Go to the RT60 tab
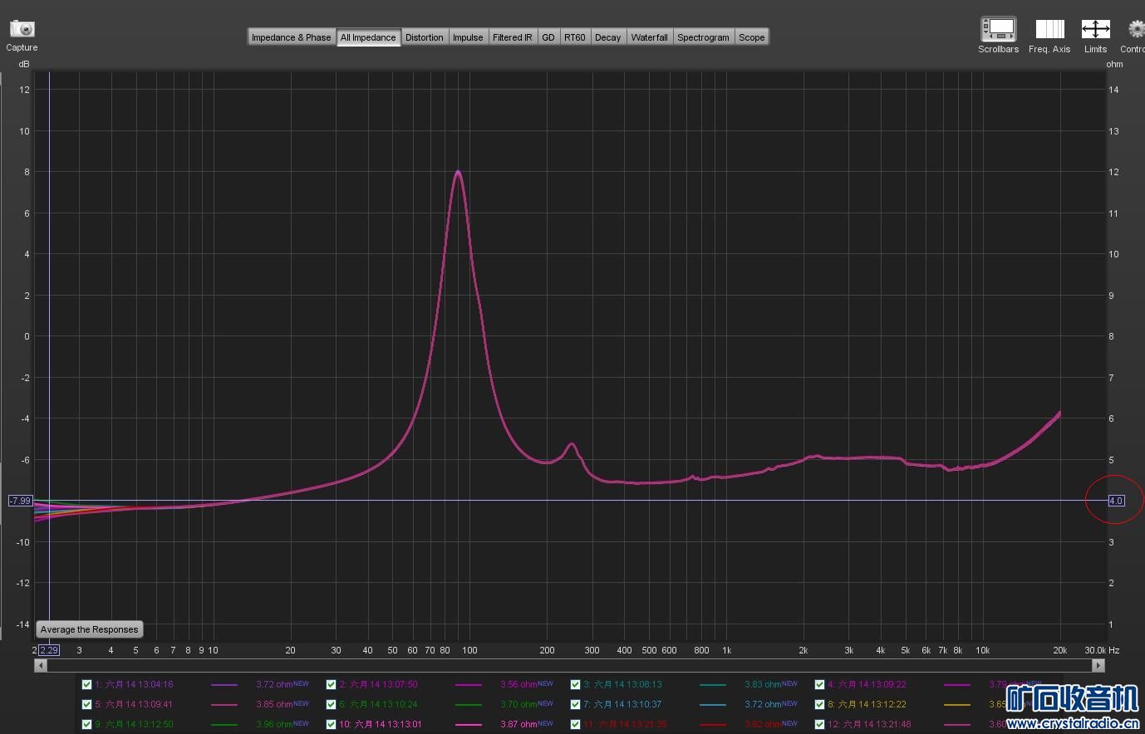Viewport: 1145px width, 734px height. click(x=574, y=37)
